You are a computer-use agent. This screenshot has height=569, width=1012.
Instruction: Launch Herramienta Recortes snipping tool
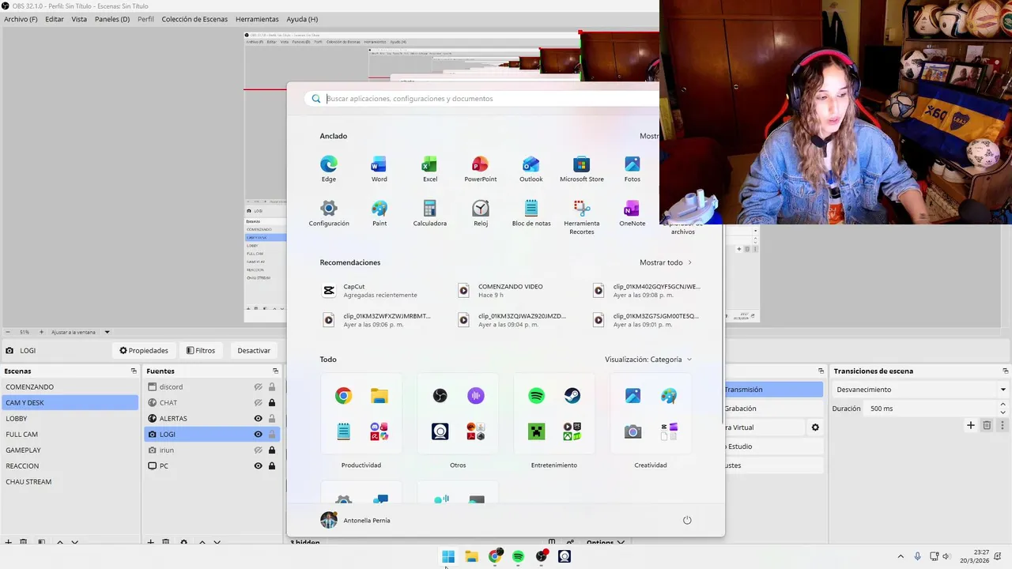(582, 217)
